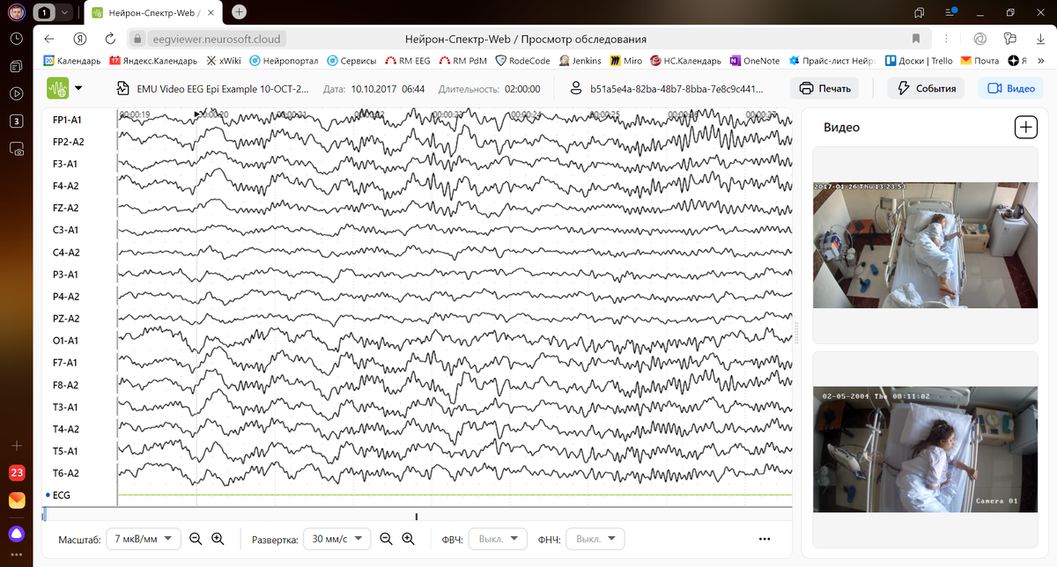Click the examination info document icon

point(121,88)
